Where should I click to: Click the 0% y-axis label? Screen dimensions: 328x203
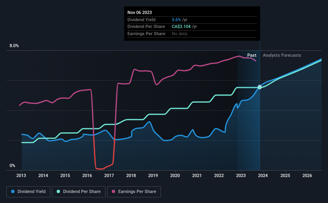click(12, 165)
